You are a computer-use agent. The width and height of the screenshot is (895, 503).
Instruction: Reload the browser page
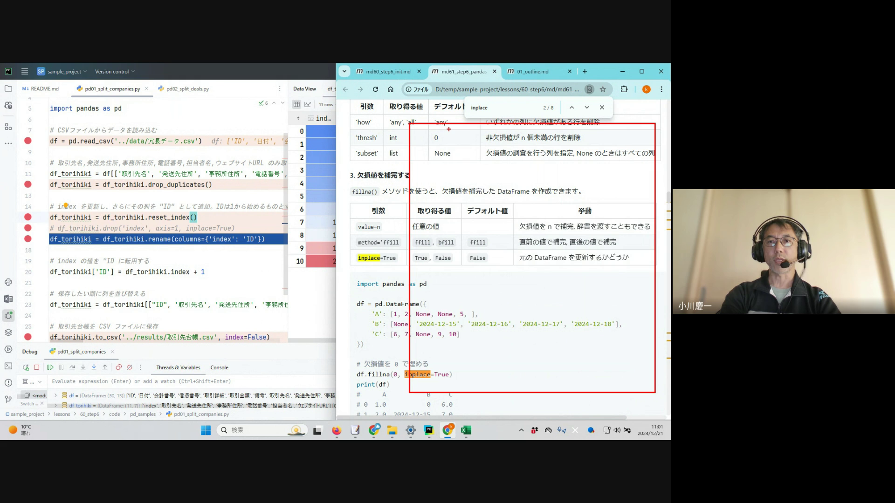375,89
